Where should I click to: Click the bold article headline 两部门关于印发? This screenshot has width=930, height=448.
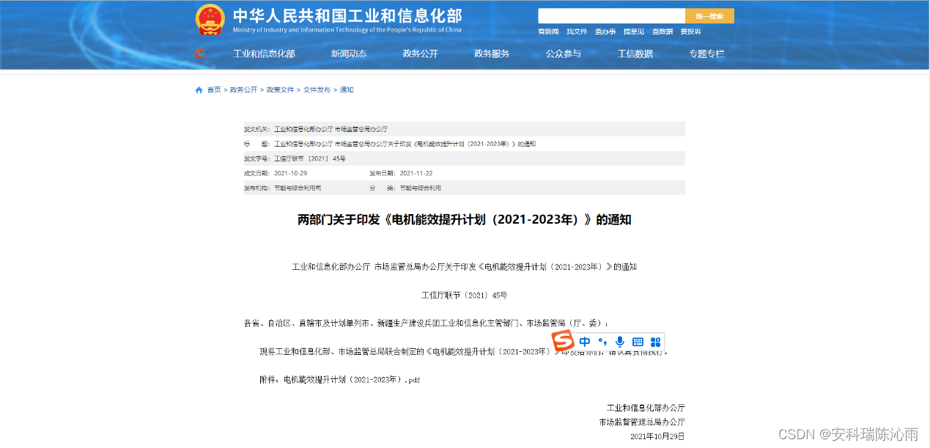pos(465,219)
